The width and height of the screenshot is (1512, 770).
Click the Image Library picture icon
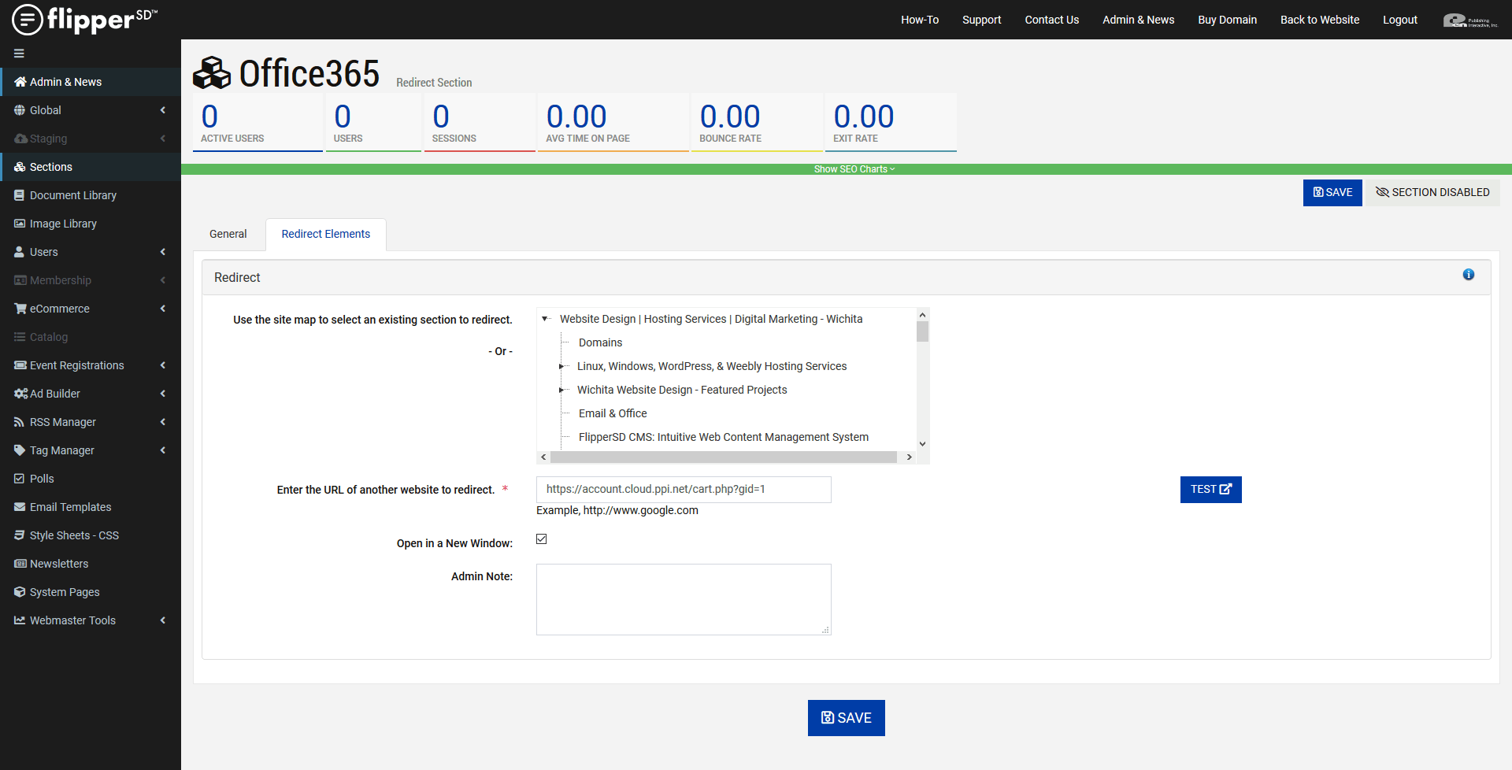(20, 224)
